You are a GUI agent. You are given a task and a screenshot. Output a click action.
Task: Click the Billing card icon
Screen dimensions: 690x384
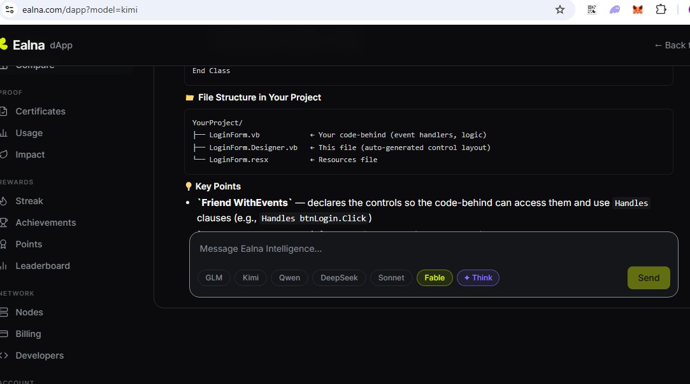(4, 334)
